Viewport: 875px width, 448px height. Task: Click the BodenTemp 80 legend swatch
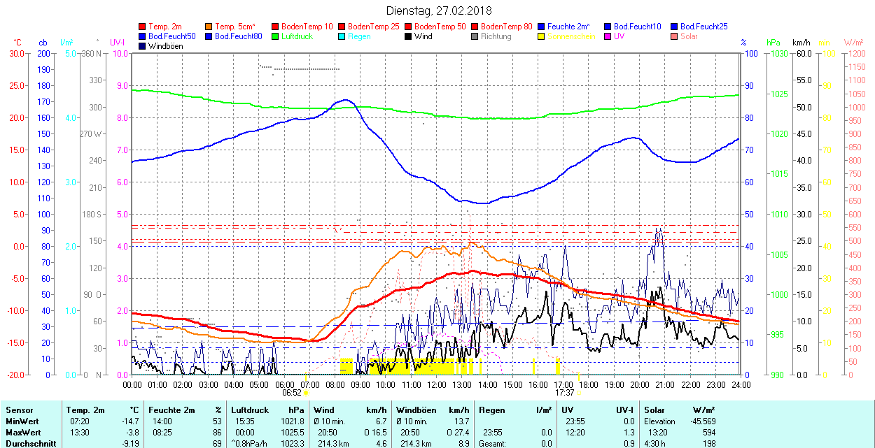click(475, 26)
